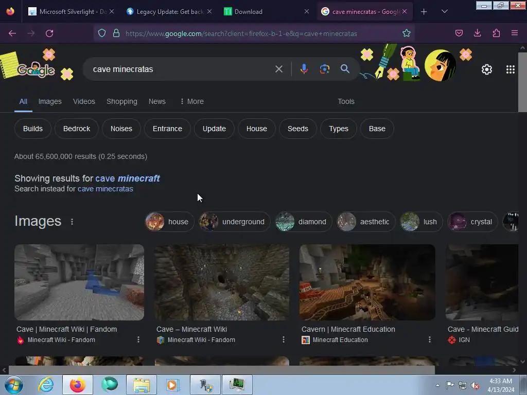Submit search with magnifying glass icon

click(x=345, y=69)
